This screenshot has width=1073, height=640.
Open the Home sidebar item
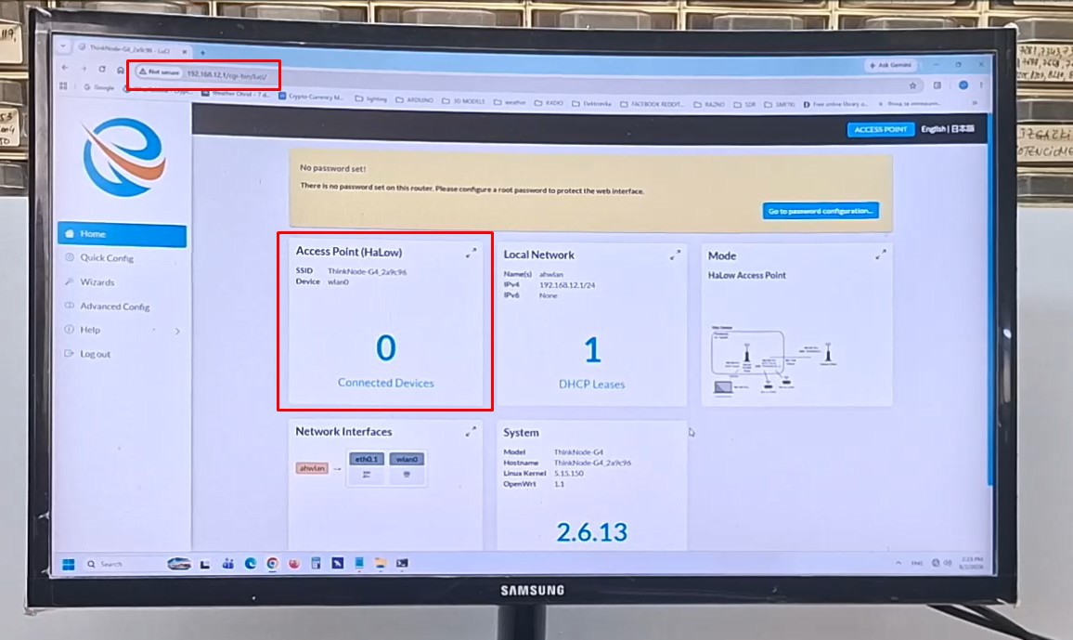pos(122,234)
